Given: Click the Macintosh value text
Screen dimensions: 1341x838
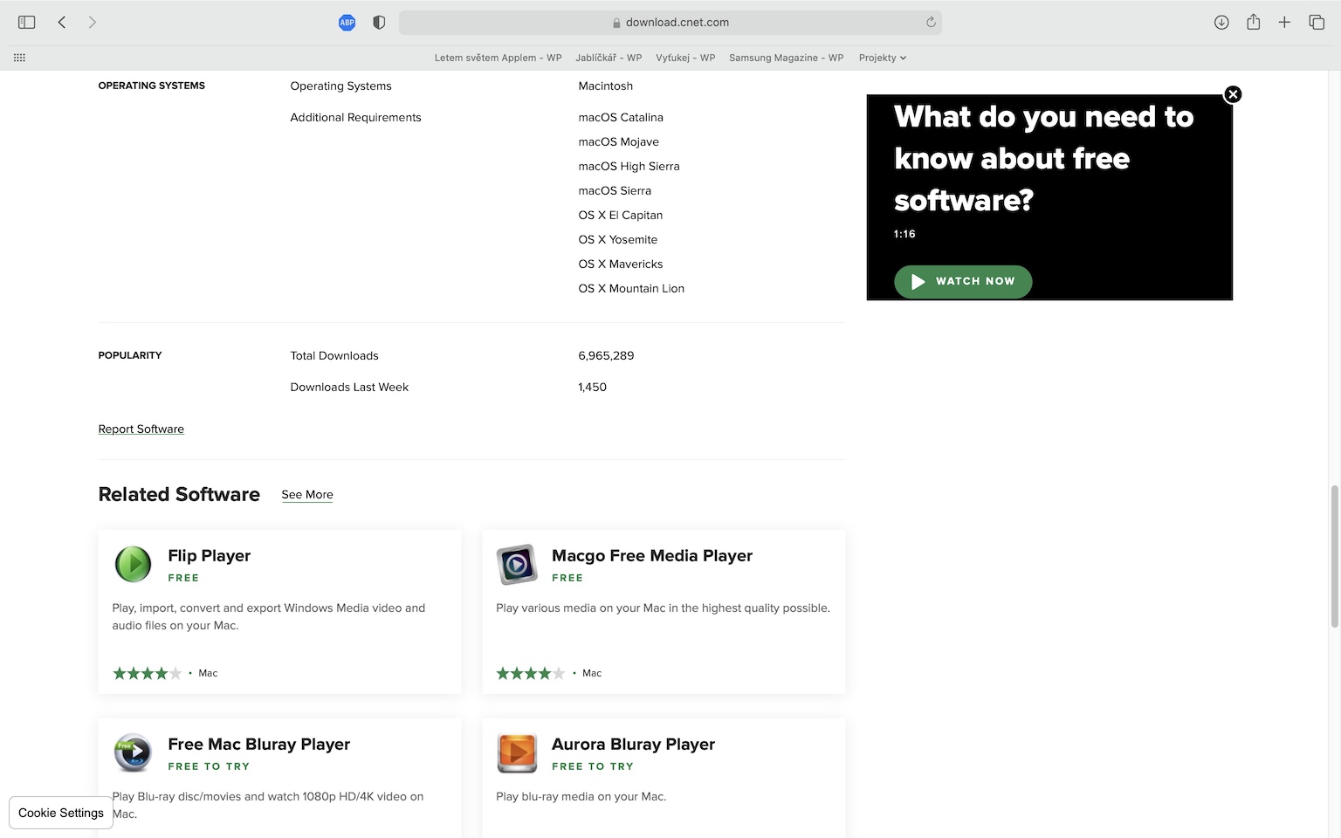Looking at the screenshot, I should click(605, 86).
